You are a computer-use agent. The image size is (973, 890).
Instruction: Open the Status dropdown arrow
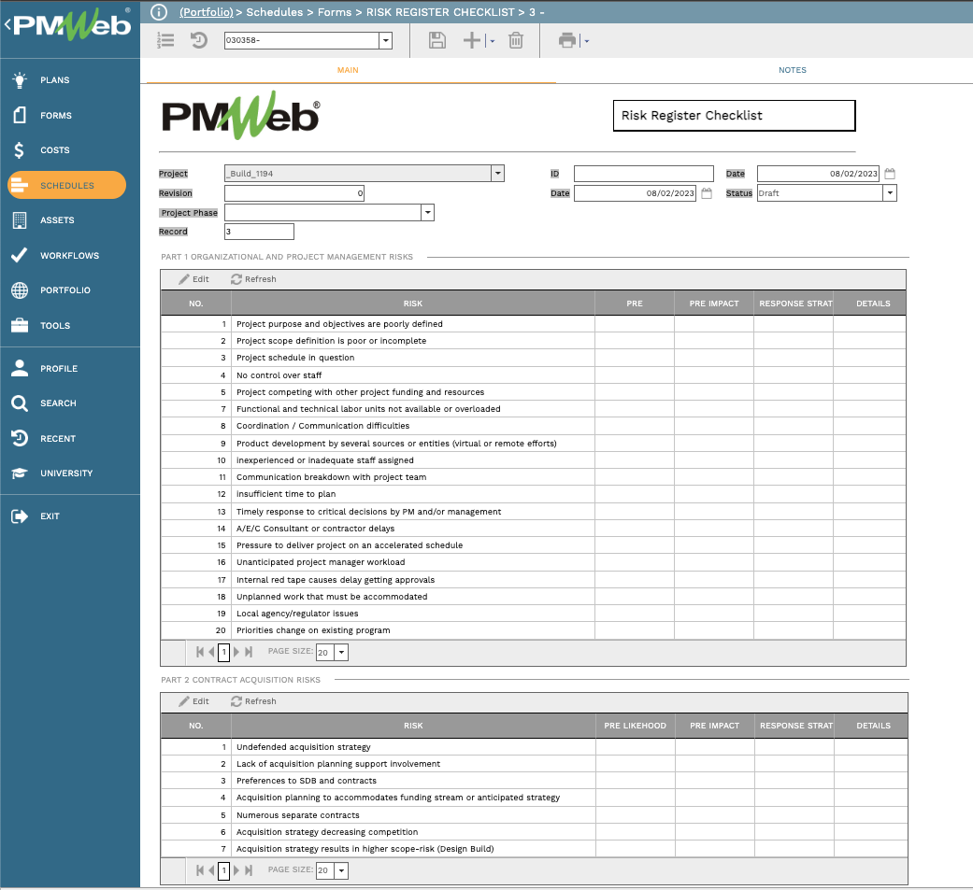pos(890,193)
